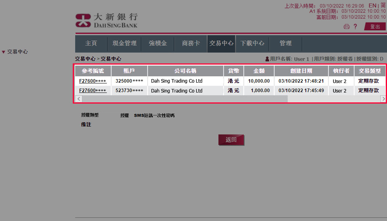The image size is (387, 221).
Task: Click the 備註 label
Action: click(x=86, y=125)
